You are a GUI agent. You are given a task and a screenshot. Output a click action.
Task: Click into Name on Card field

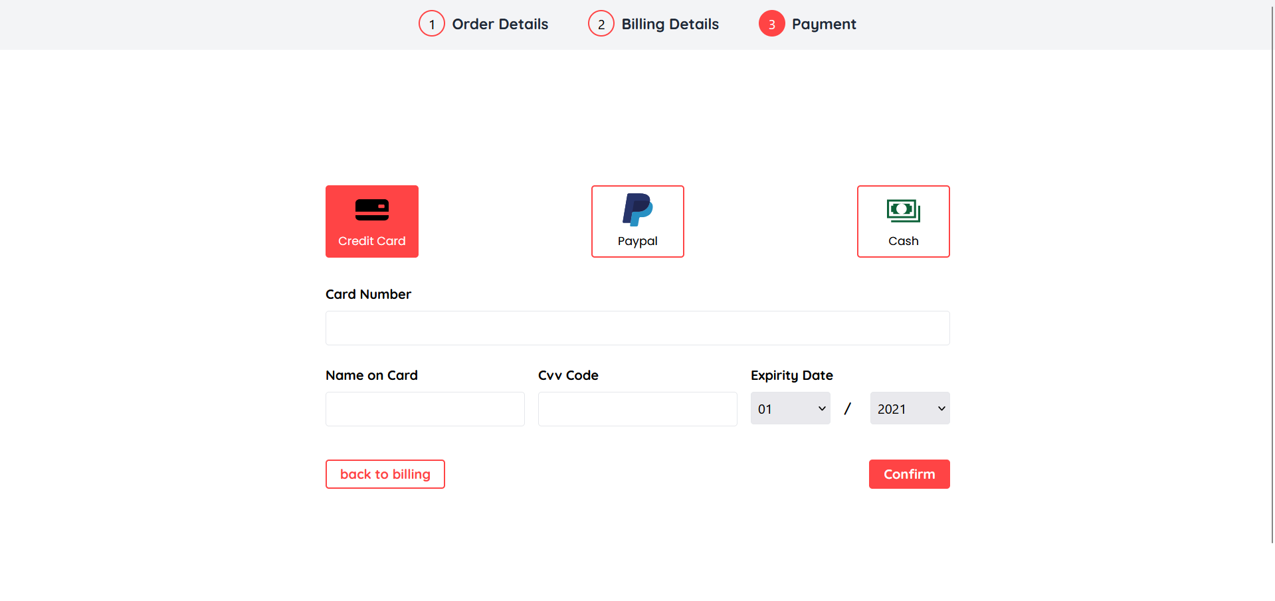point(425,409)
